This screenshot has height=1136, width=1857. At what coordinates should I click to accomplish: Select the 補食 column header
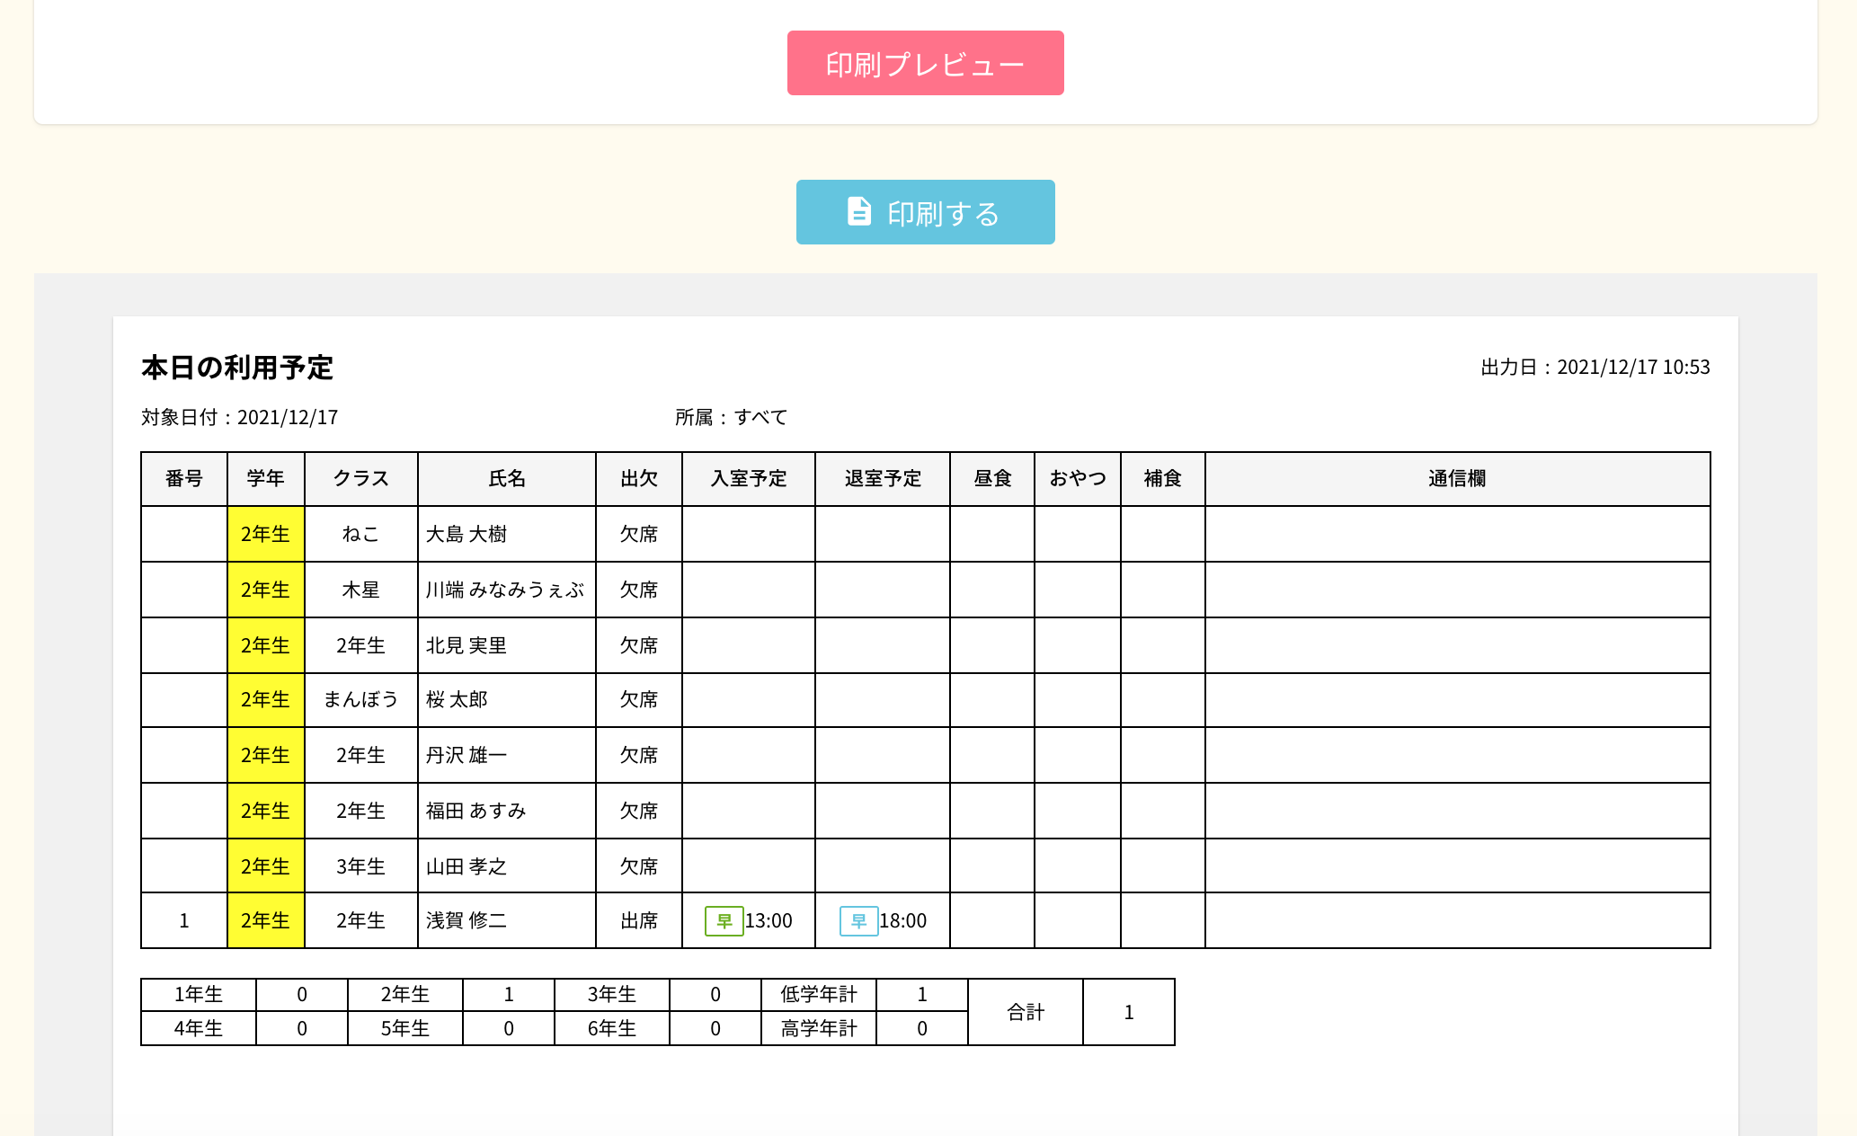tap(1163, 479)
